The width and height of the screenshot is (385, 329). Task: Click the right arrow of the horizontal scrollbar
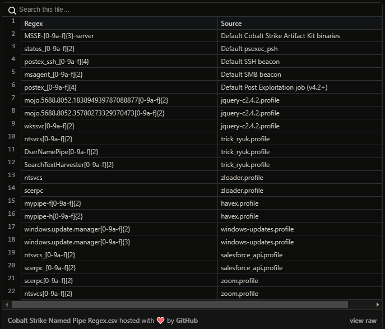(x=377, y=305)
